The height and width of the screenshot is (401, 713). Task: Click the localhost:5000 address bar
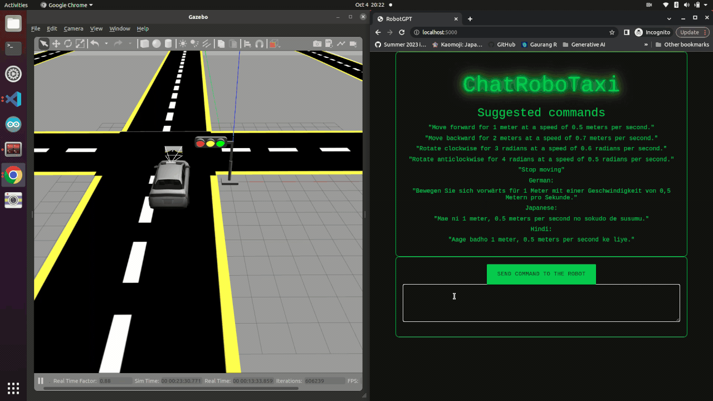pos(514,32)
